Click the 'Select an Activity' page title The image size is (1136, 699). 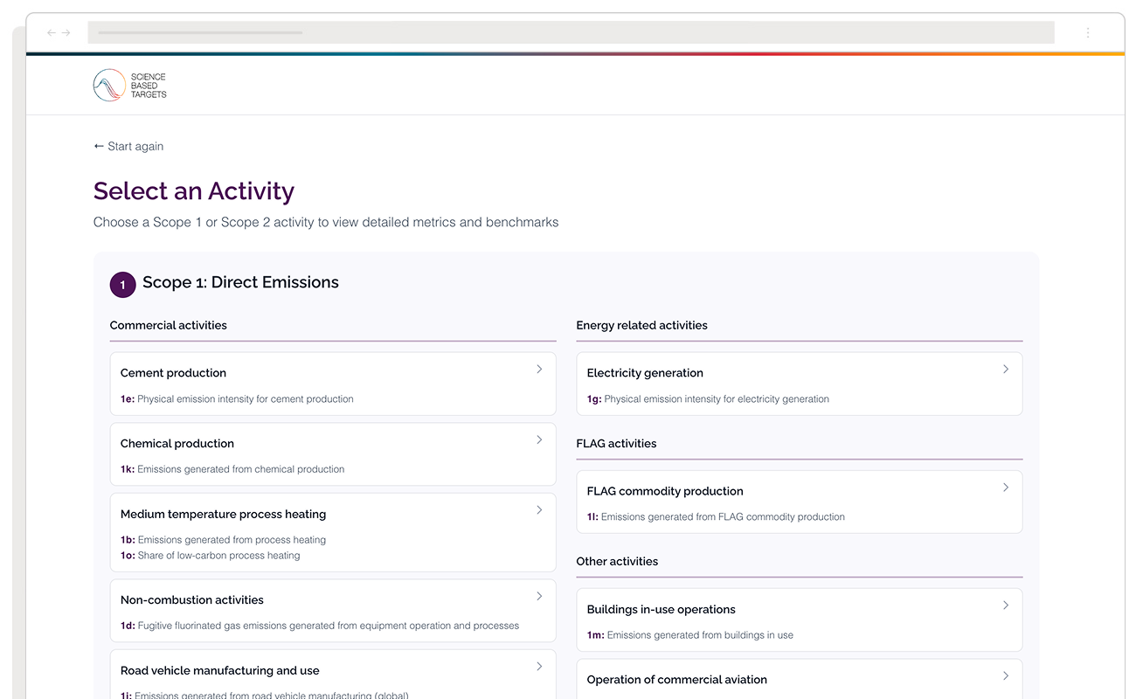click(194, 190)
